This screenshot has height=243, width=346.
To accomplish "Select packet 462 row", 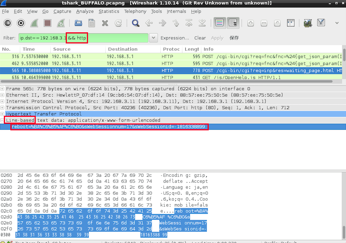I will click(171, 63).
